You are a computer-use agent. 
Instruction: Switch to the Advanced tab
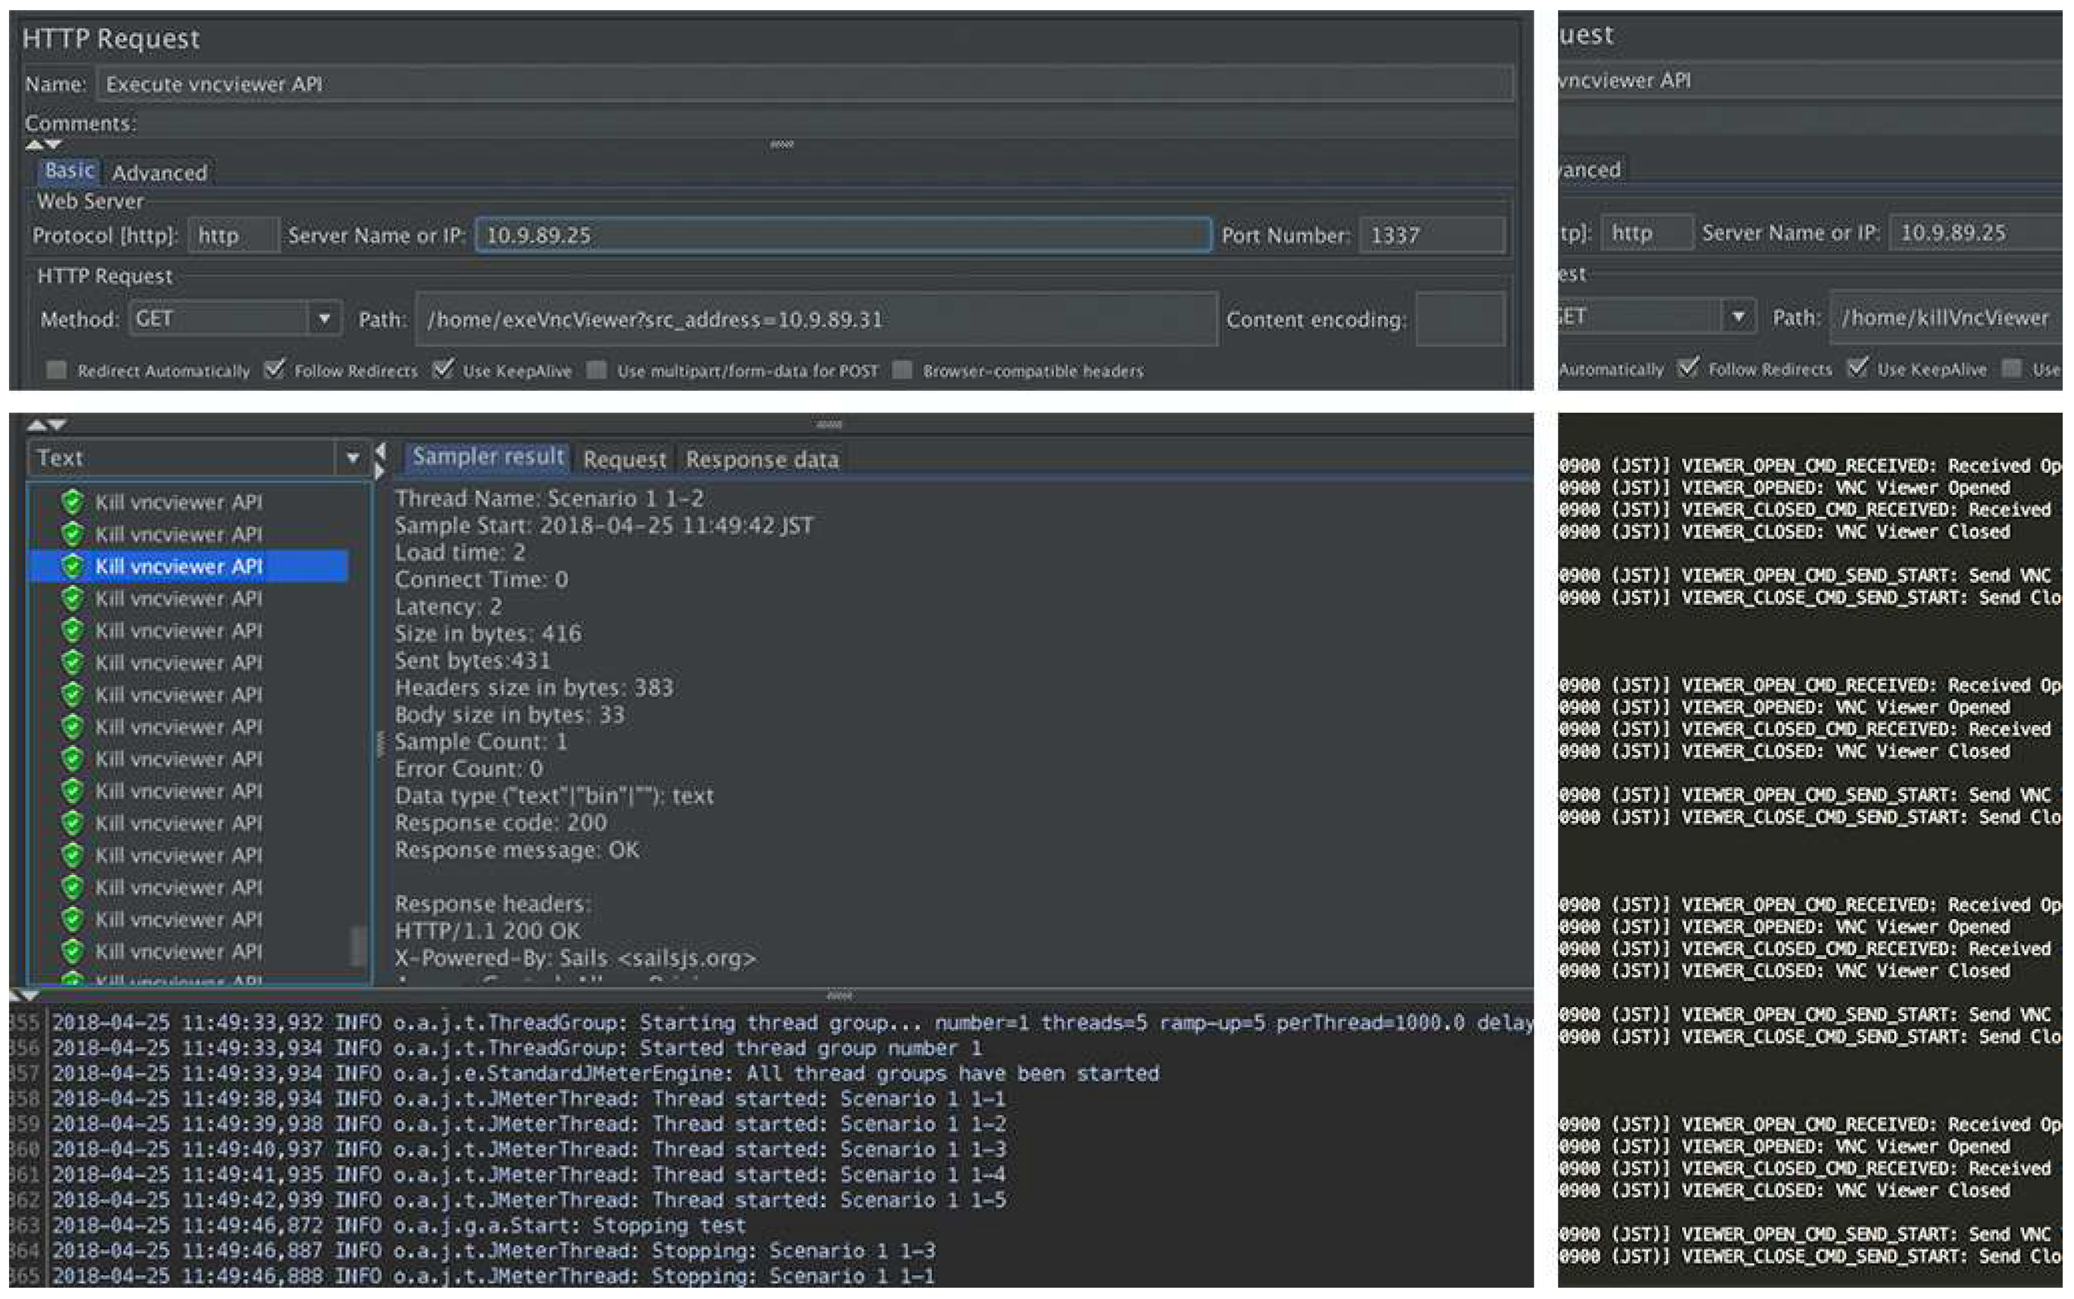click(160, 172)
